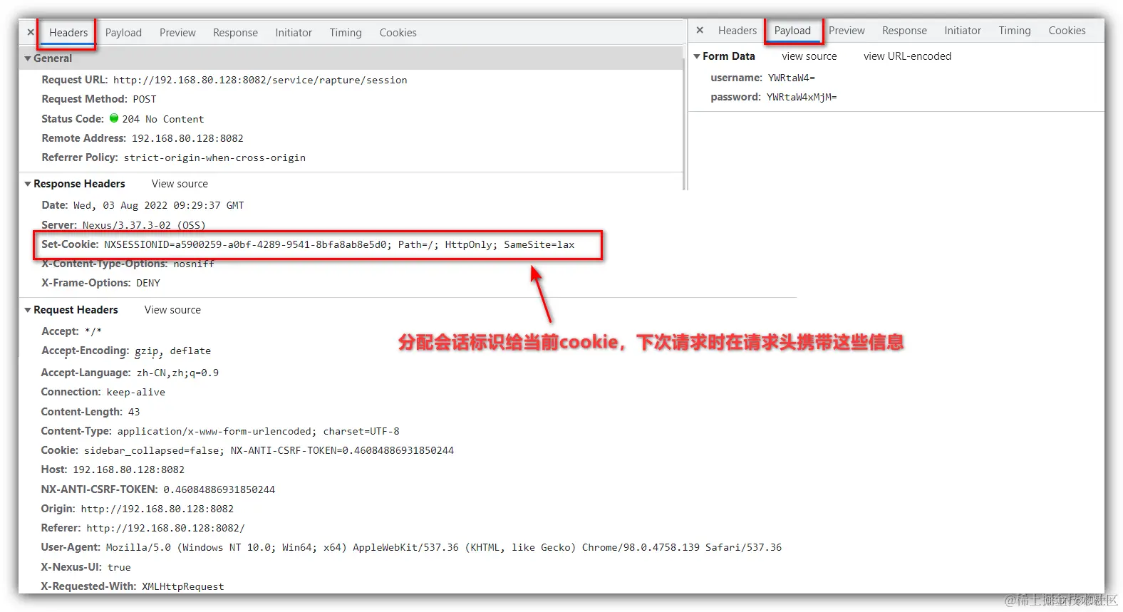Select X-Frame-Options value DENY
The width and height of the screenshot is (1123, 612).
[148, 283]
